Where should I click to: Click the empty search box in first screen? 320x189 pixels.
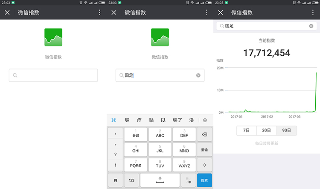click(x=53, y=75)
